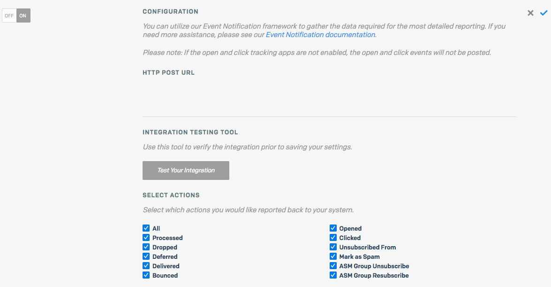Viewport: 551px width, 287px height.
Task: Untick ASM Group Resubscribe checkbox
Action: tap(333, 275)
